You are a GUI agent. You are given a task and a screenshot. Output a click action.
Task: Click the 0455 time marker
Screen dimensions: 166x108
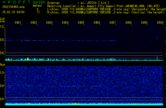81,23
